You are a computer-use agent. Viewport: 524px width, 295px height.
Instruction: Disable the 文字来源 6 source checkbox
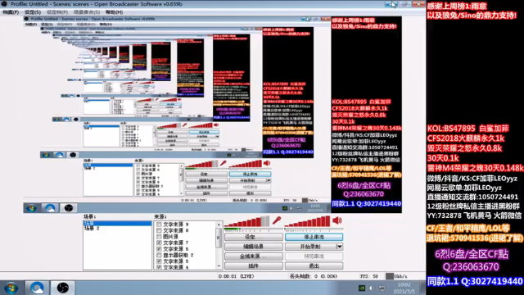[159, 249]
